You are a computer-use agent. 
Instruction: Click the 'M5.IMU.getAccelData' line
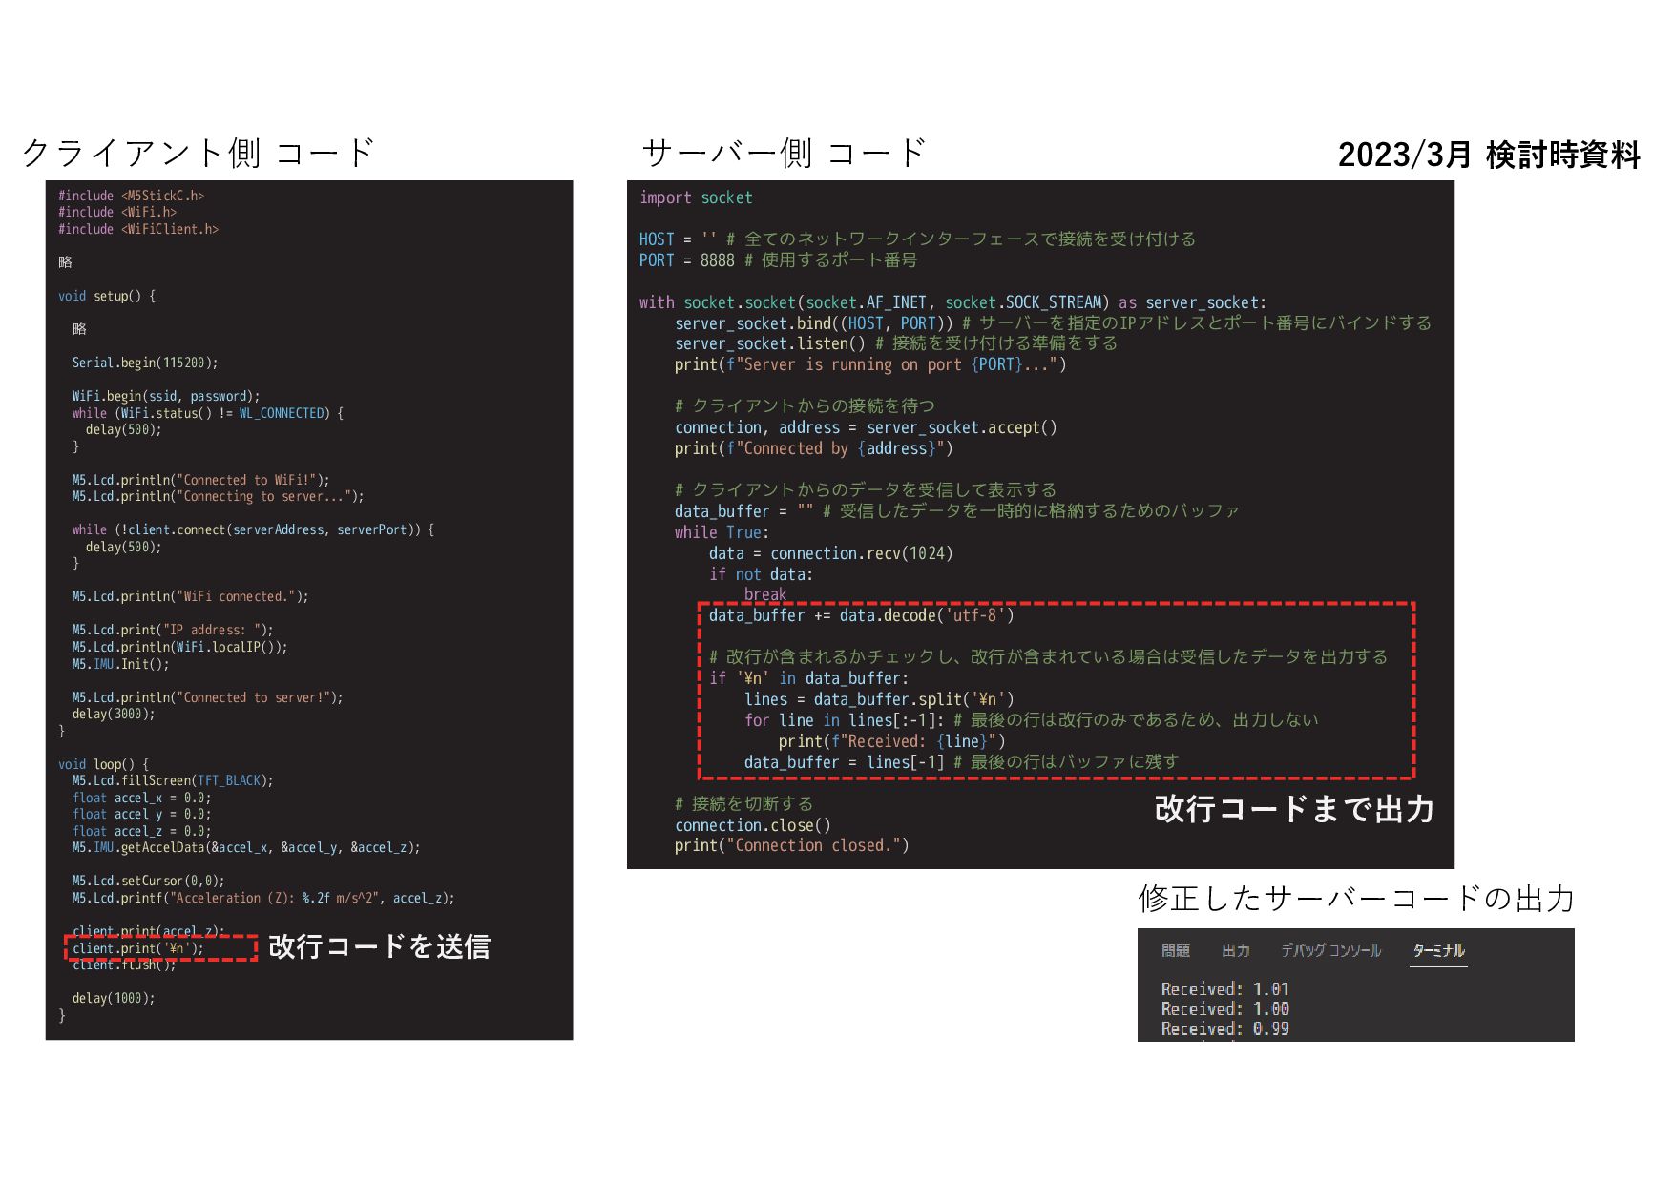[x=246, y=847]
